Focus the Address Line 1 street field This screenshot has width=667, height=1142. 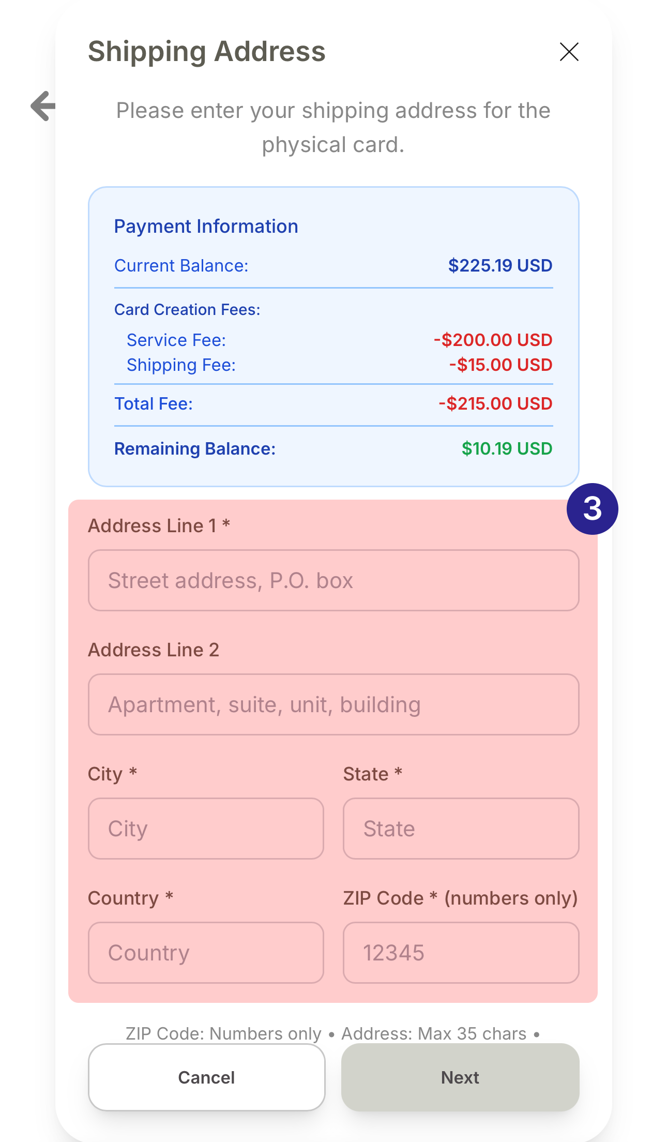[333, 580]
